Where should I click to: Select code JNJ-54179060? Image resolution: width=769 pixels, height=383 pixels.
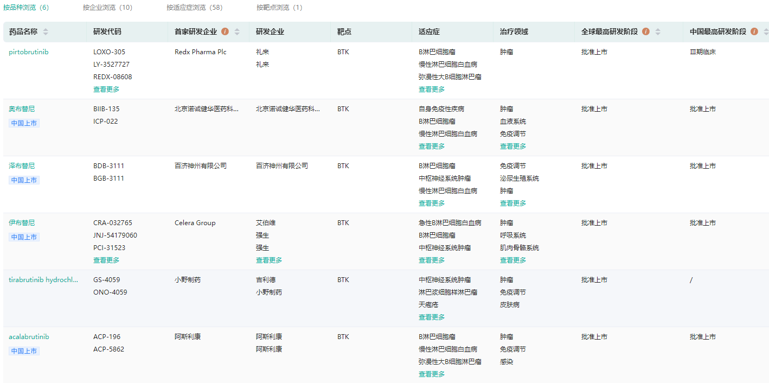pos(115,235)
